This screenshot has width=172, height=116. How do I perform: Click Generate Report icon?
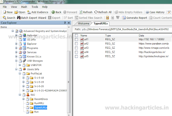tap(124, 18)
